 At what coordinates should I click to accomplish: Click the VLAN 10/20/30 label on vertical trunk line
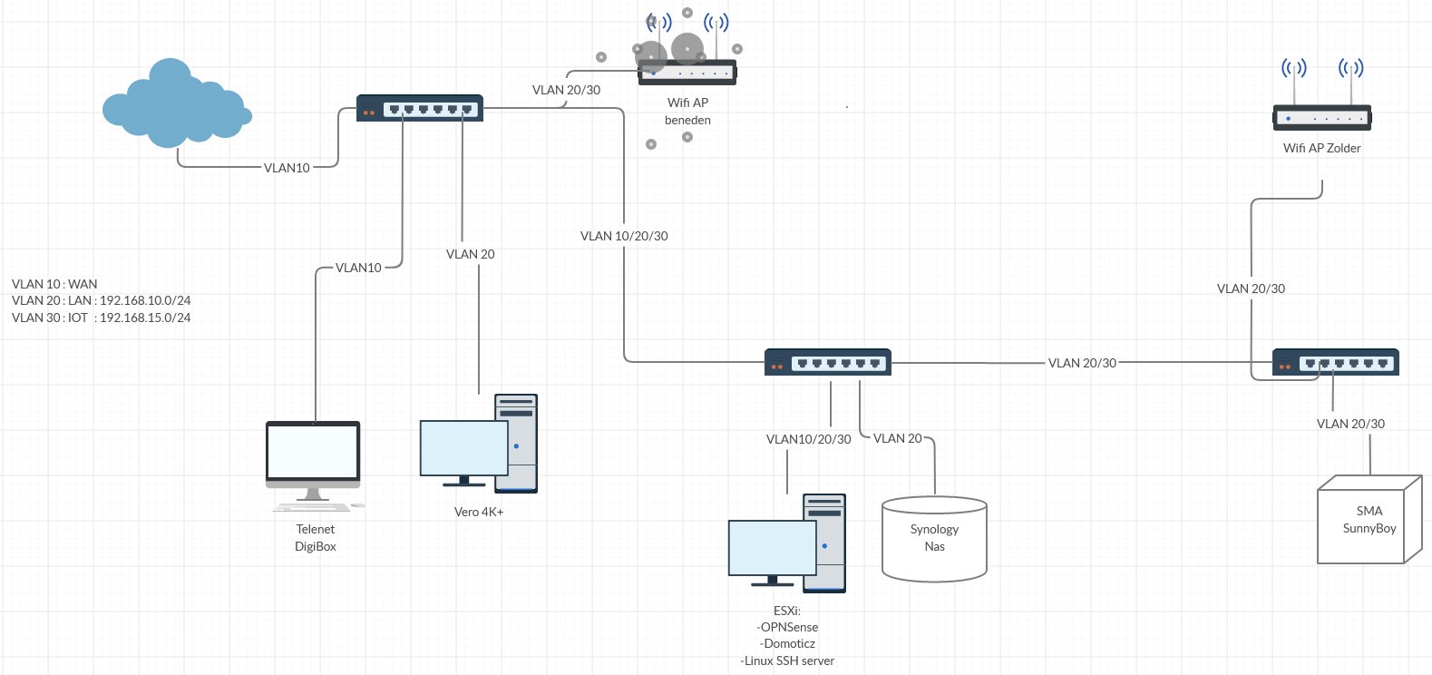point(624,236)
